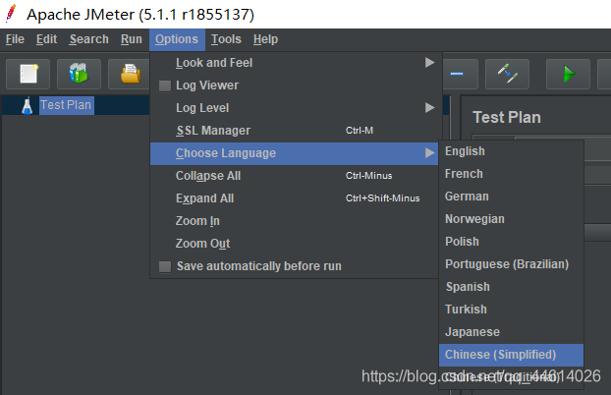Viewport: 611px width, 395px height.
Task: Enable Save automatically before run checkbox
Action: [x=165, y=266]
